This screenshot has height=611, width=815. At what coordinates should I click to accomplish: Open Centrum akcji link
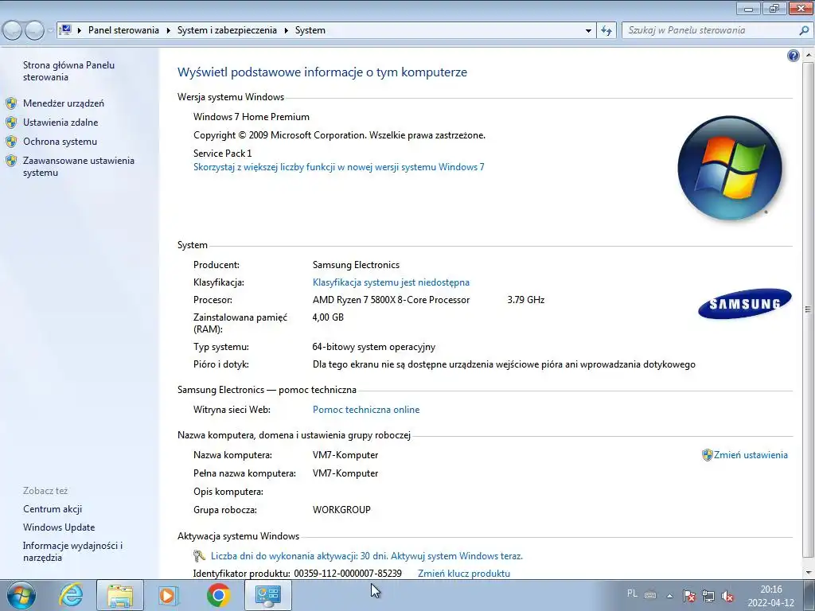click(53, 509)
